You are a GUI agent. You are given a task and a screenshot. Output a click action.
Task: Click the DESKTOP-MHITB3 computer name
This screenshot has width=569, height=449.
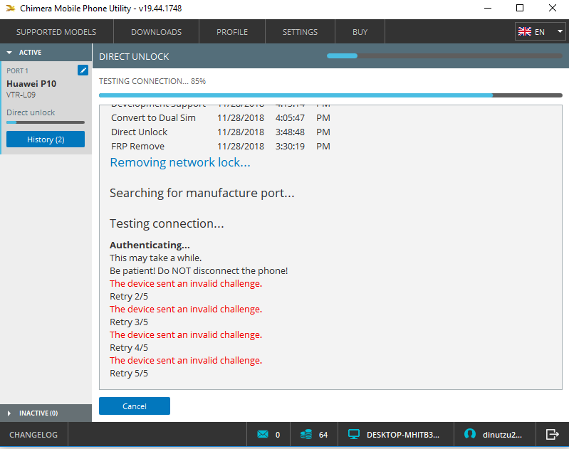403,435
